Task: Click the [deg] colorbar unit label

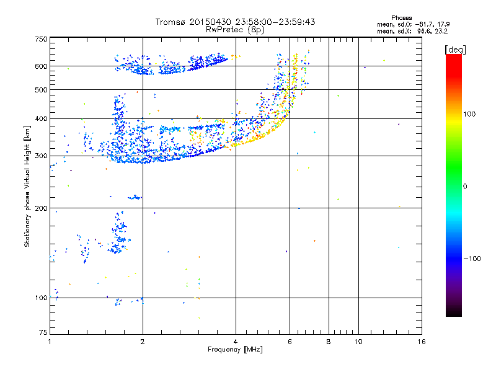Action: (456, 49)
